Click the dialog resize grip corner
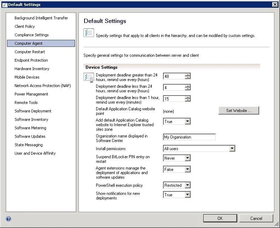 click(x=276, y=224)
